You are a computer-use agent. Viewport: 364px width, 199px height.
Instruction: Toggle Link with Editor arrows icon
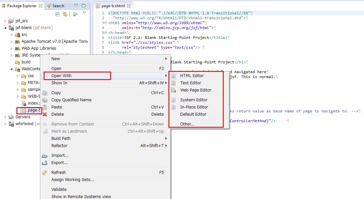[x=65, y=14]
